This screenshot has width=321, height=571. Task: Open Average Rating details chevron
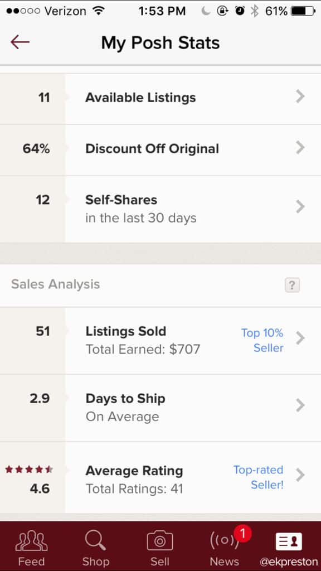(x=300, y=475)
